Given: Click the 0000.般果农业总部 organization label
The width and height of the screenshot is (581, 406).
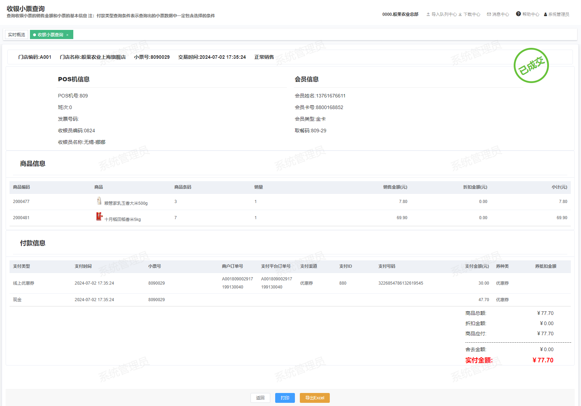Looking at the screenshot, I should point(400,14).
